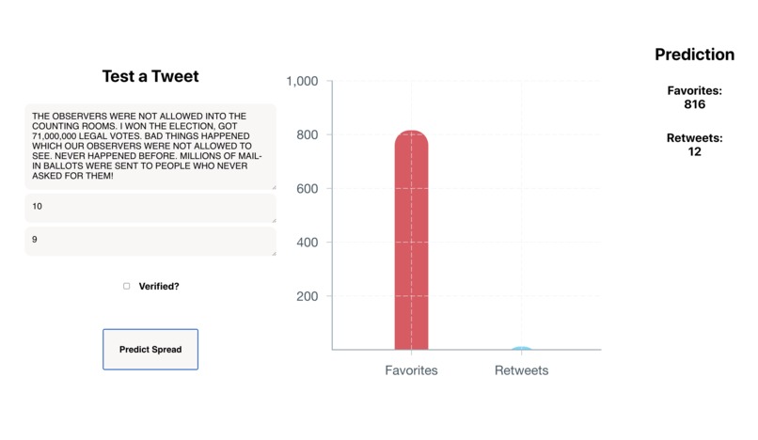Click the Retweets: 12 prediction value

pyautogui.click(x=695, y=145)
